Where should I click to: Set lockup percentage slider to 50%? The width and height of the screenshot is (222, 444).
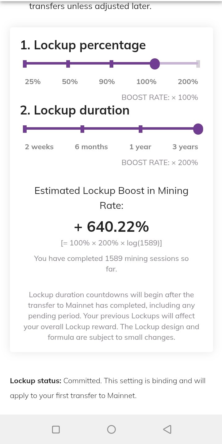[68, 64]
